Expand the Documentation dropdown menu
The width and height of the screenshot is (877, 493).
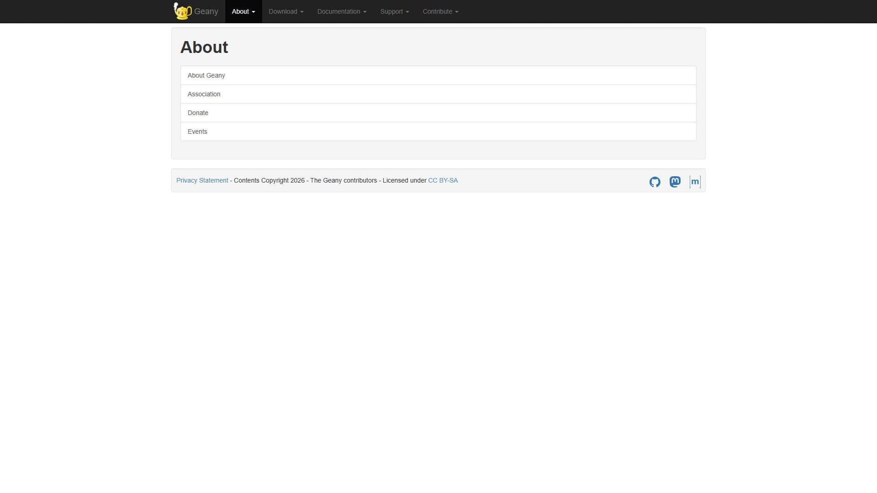point(342,11)
